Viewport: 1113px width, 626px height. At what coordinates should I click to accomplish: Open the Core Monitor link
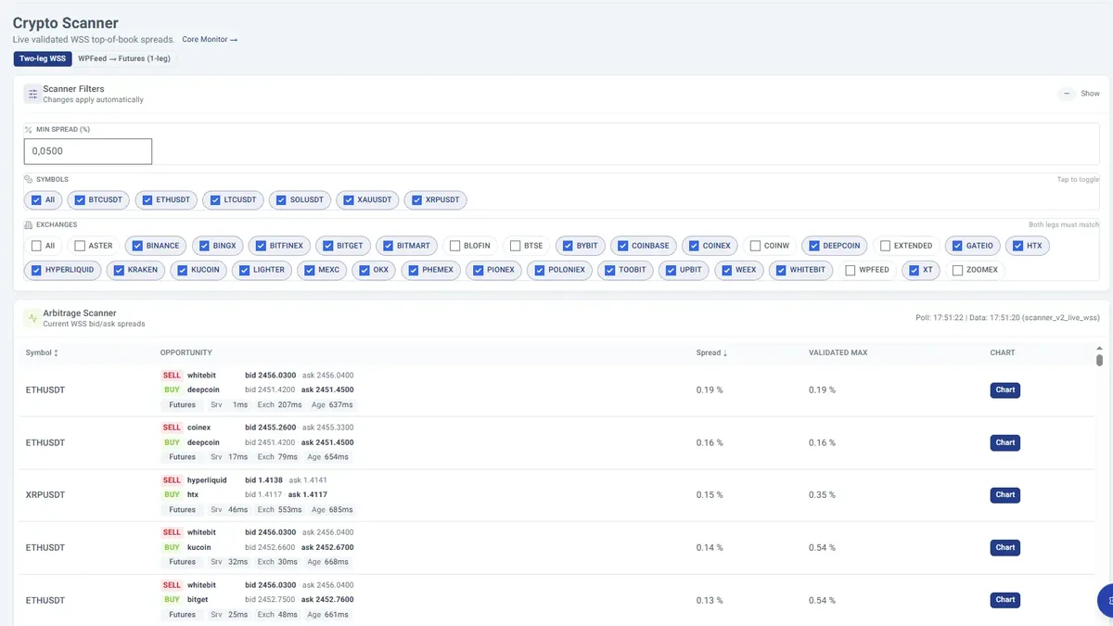210,40
